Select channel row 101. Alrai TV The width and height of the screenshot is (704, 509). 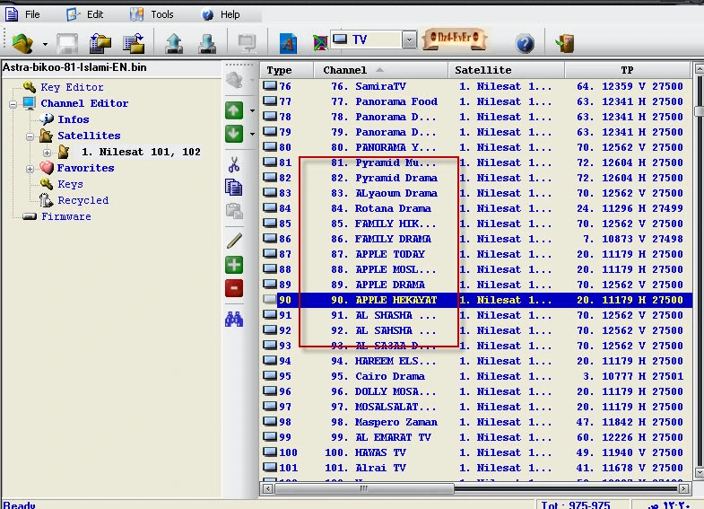(476, 468)
